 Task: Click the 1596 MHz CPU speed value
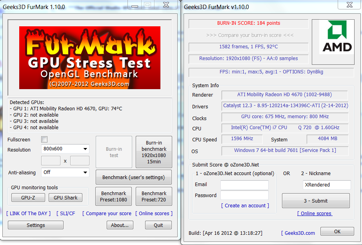click(x=242, y=139)
